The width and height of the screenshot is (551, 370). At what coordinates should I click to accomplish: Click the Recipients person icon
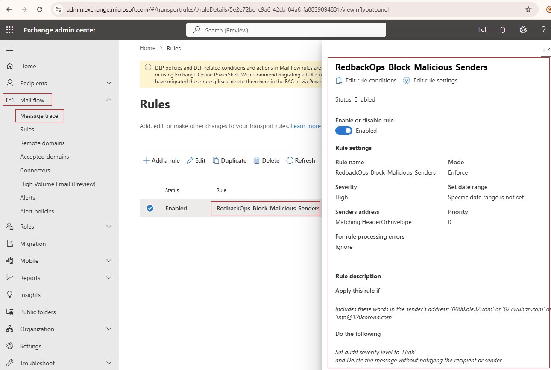10,83
